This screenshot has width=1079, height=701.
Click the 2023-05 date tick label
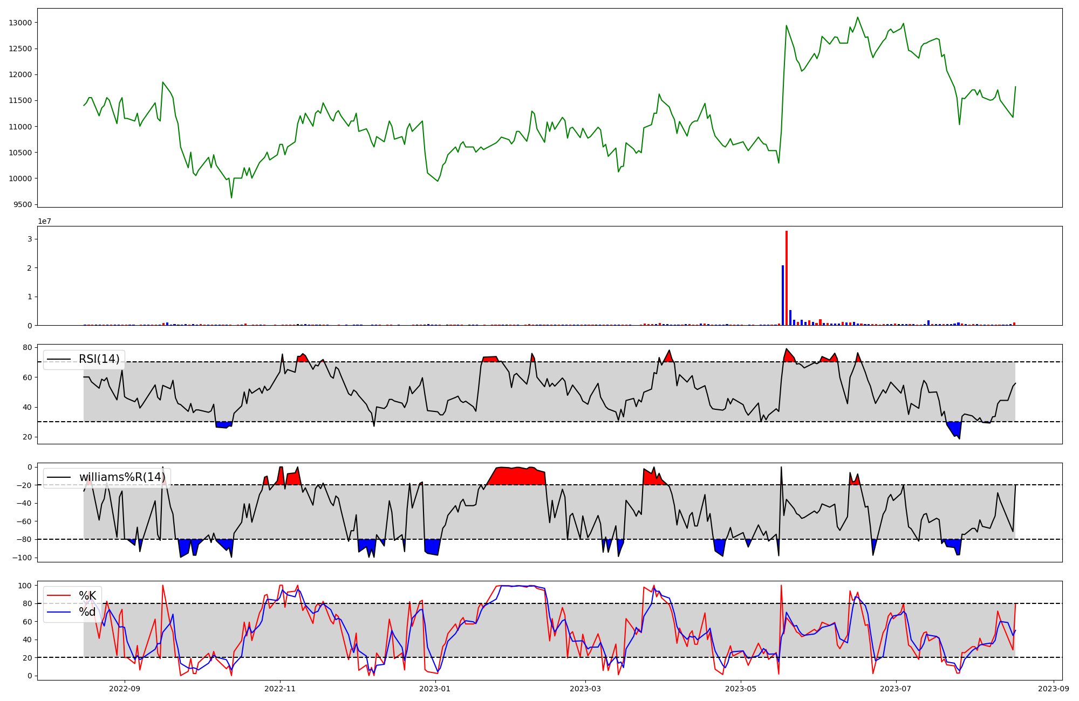741,689
